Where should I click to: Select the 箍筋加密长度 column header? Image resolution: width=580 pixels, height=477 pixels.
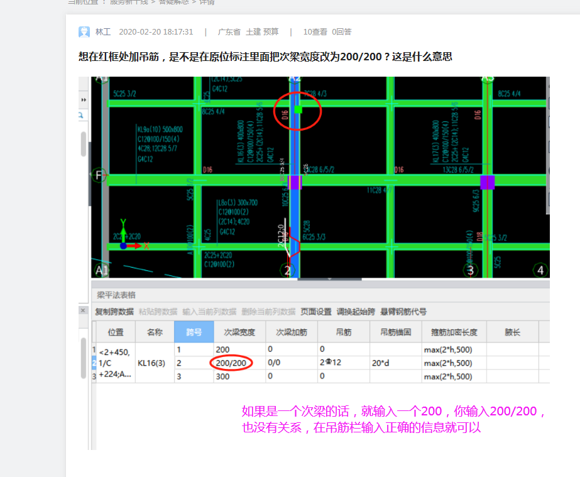[454, 332]
